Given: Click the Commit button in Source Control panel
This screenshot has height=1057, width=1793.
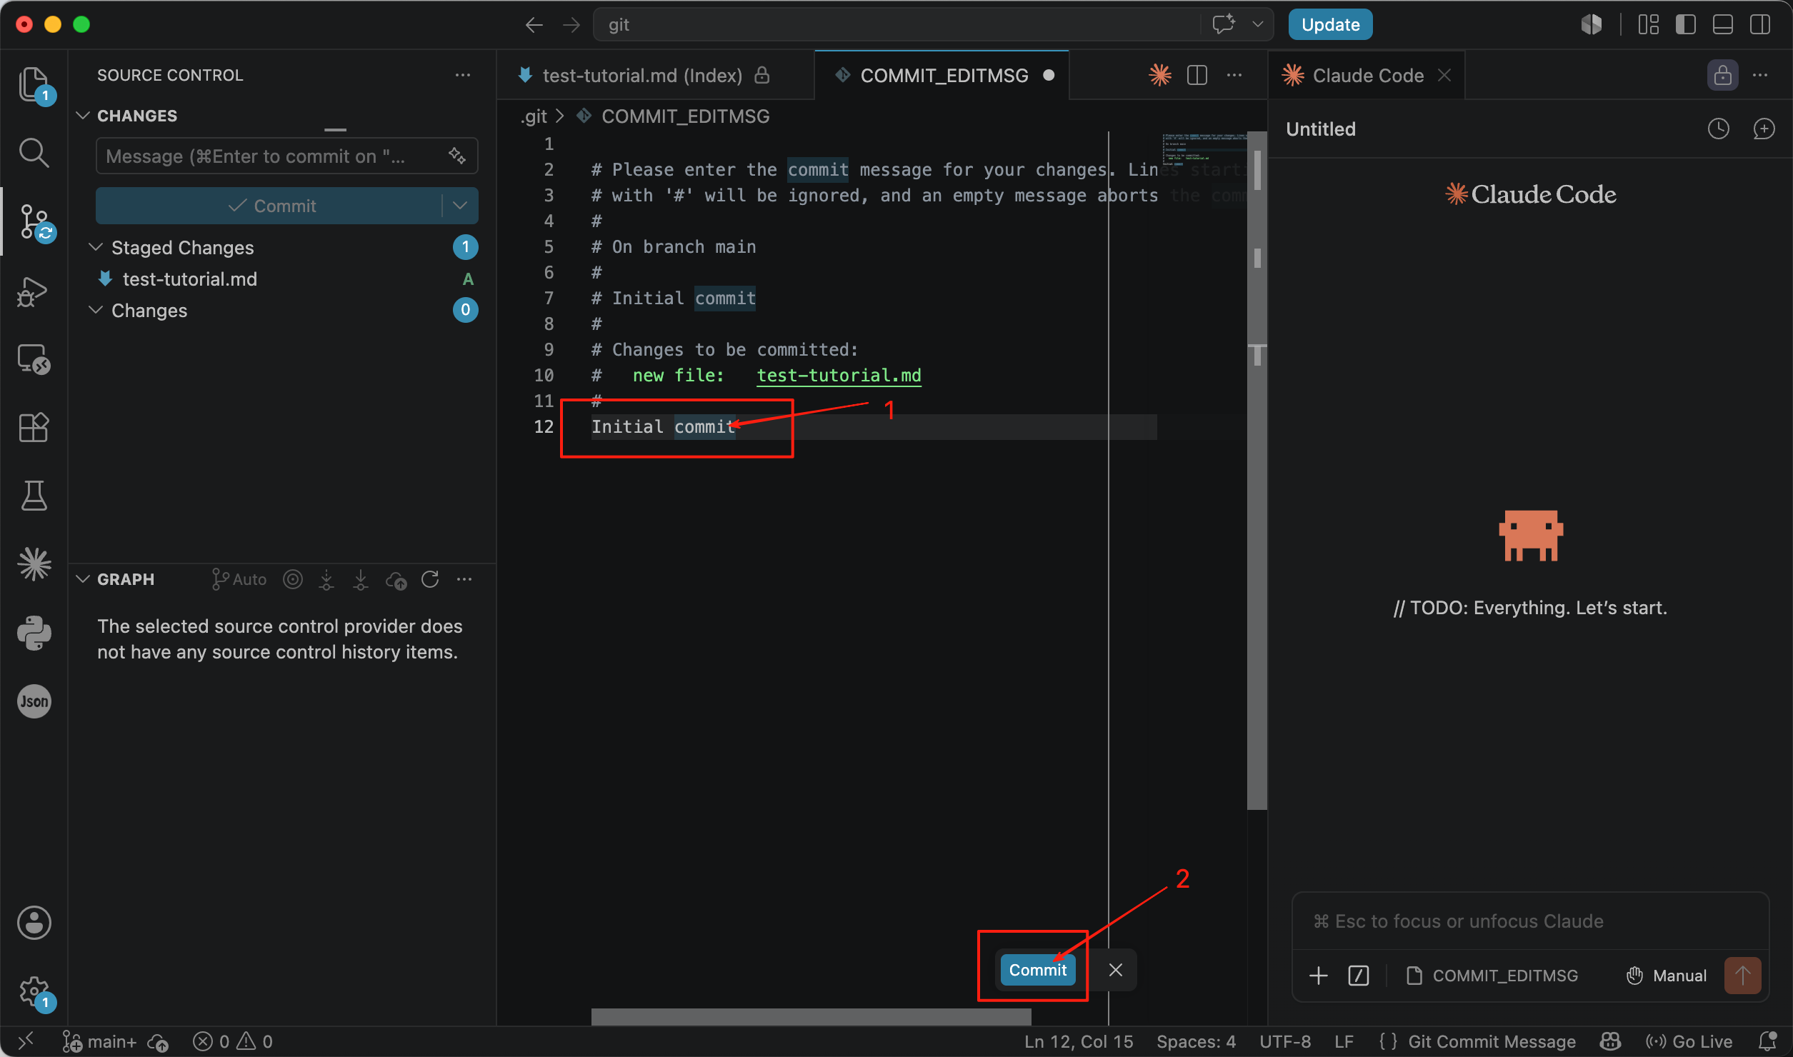Looking at the screenshot, I should point(269,206).
